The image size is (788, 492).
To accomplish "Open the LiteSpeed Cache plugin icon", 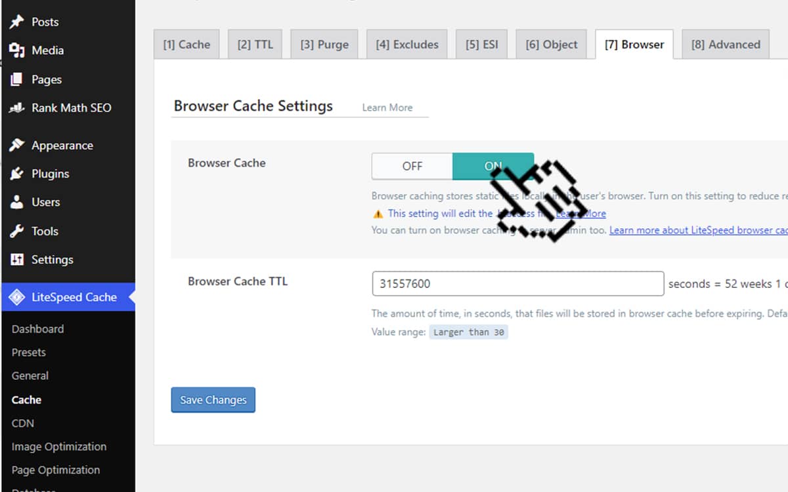I will (x=18, y=297).
